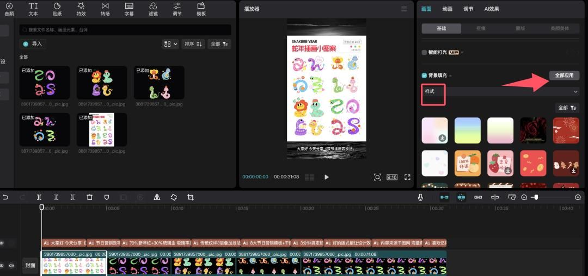
Task: Enable the 智能打光 checkbox
Action: [x=424, y=52]
